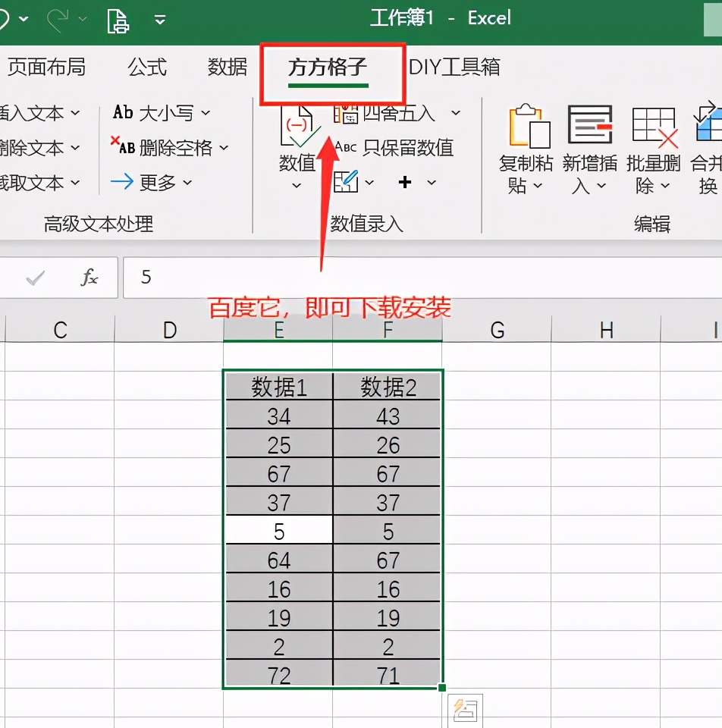The height and width of the screenshot is (728, 722).
Task: Open the redo history dropdown arrow
Action: [83, 19]
